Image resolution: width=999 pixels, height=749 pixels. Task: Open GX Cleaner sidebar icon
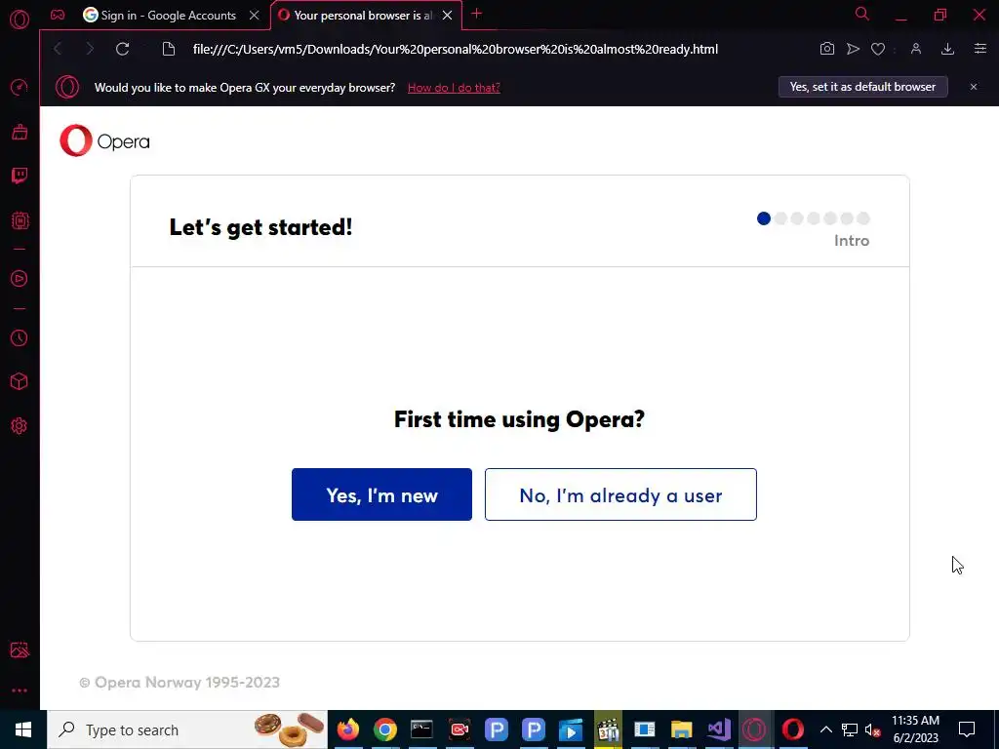[20, 132]
